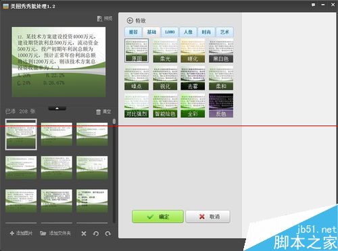Click the 预览 preview icon

[99, 19]
